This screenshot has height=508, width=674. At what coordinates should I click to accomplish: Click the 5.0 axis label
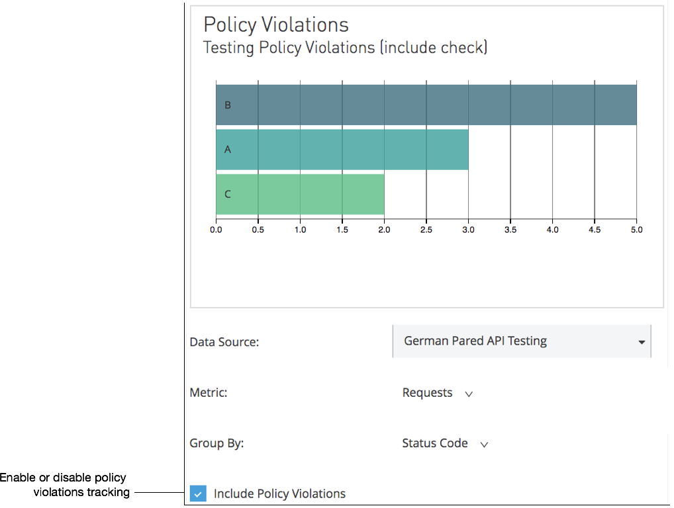coord(636,230)
